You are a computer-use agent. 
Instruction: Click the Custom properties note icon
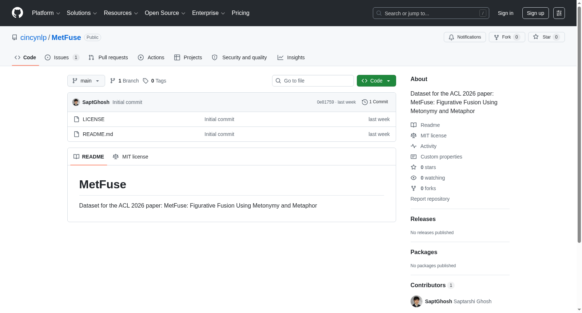coord(414,157)
